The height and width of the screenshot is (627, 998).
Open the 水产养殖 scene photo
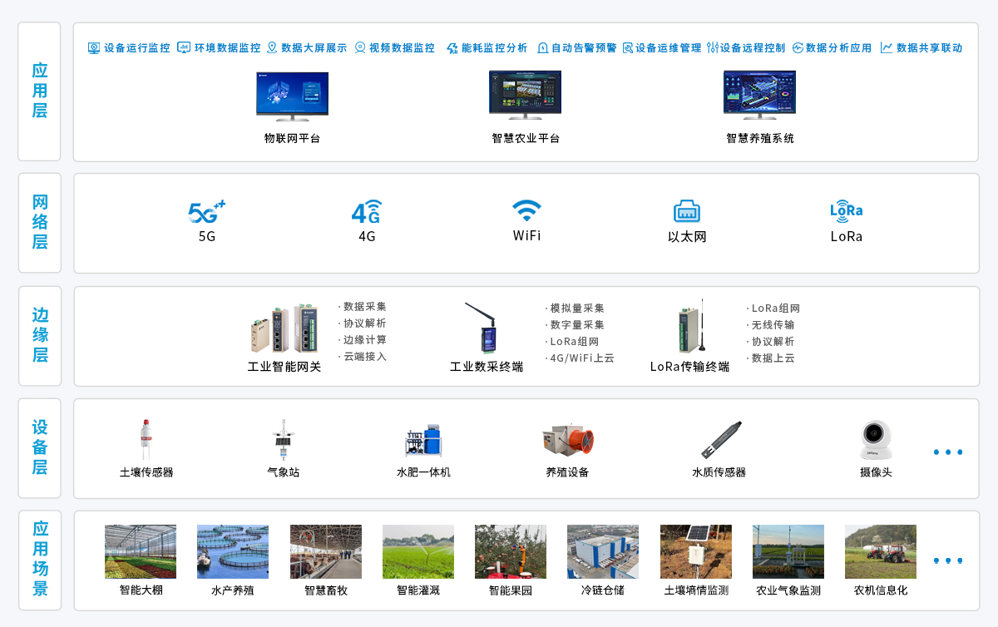233,551
